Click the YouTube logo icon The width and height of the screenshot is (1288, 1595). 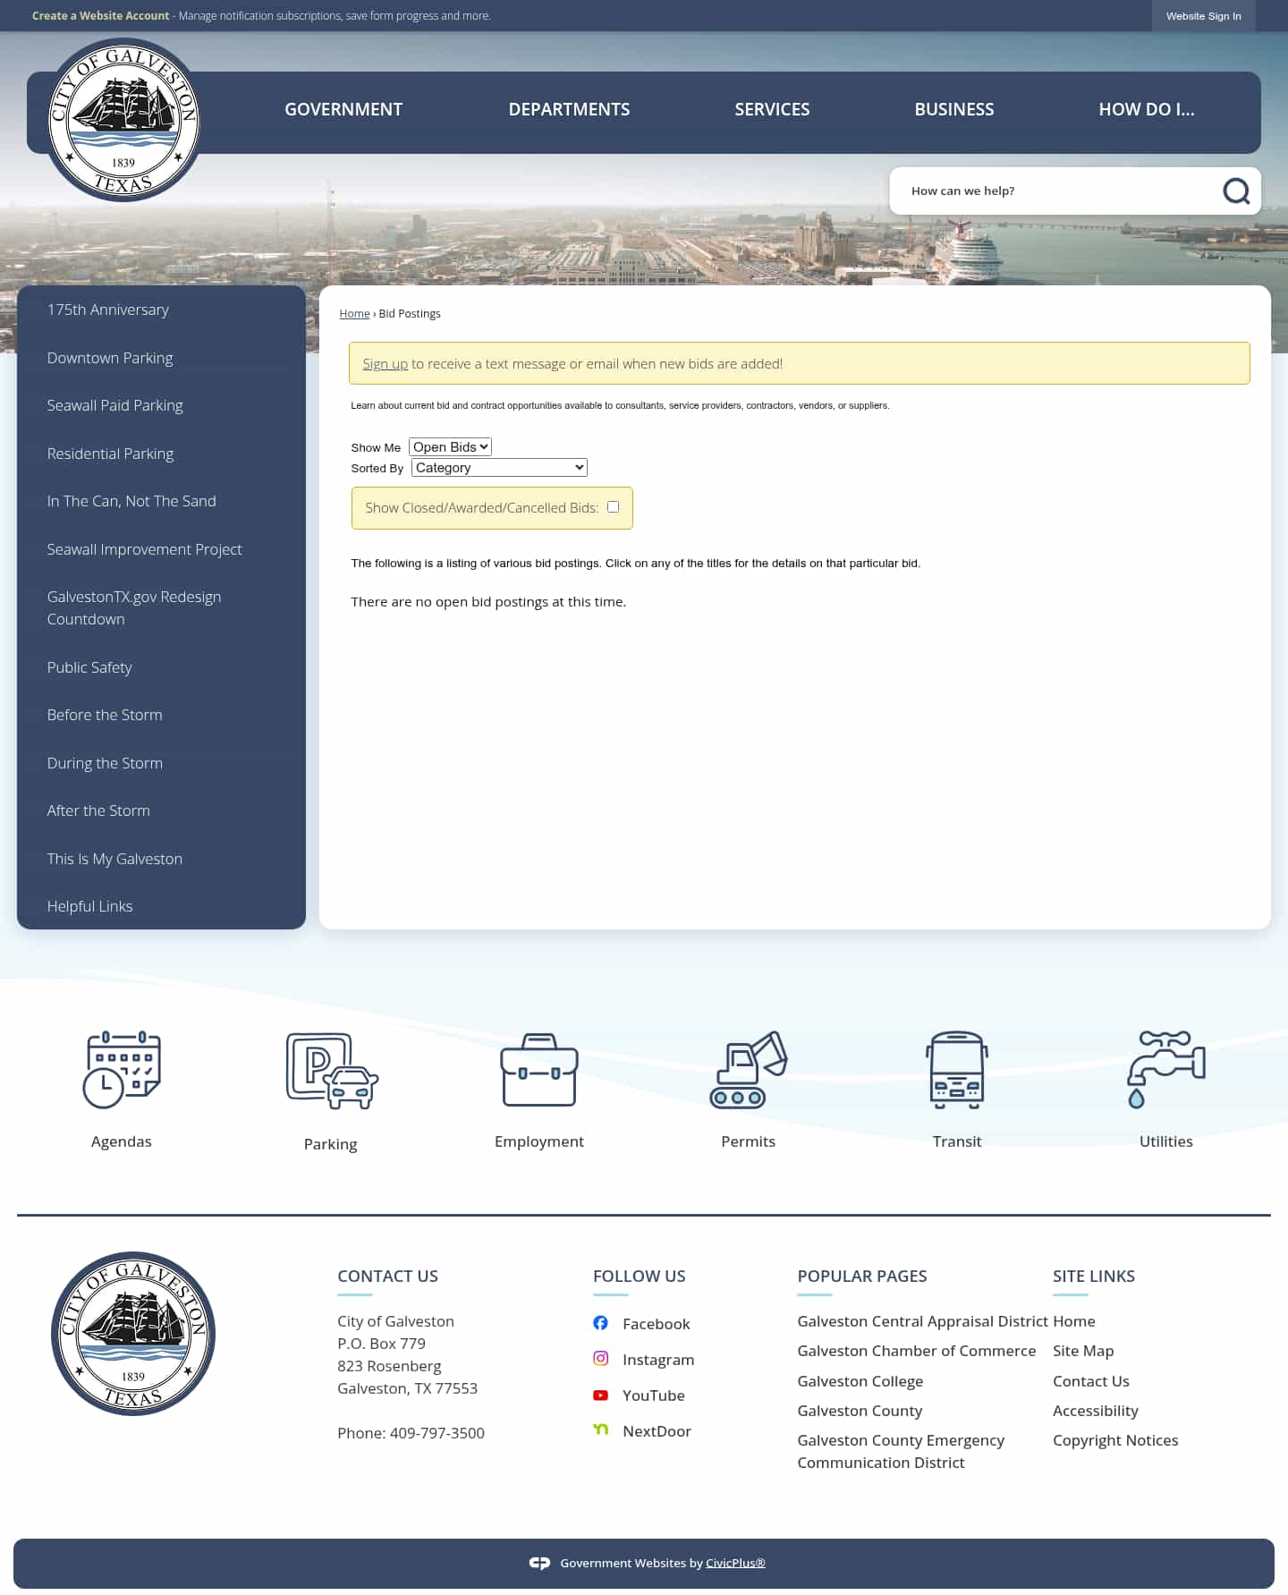601,1395
